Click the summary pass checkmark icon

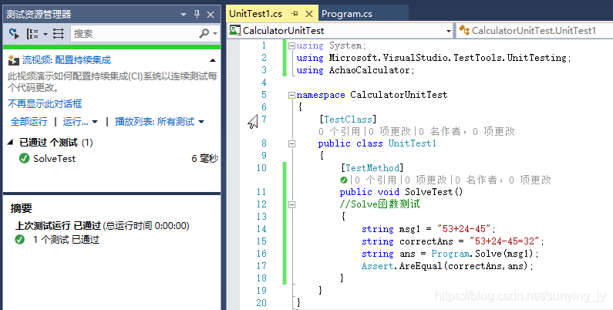(x=20, y=239)
